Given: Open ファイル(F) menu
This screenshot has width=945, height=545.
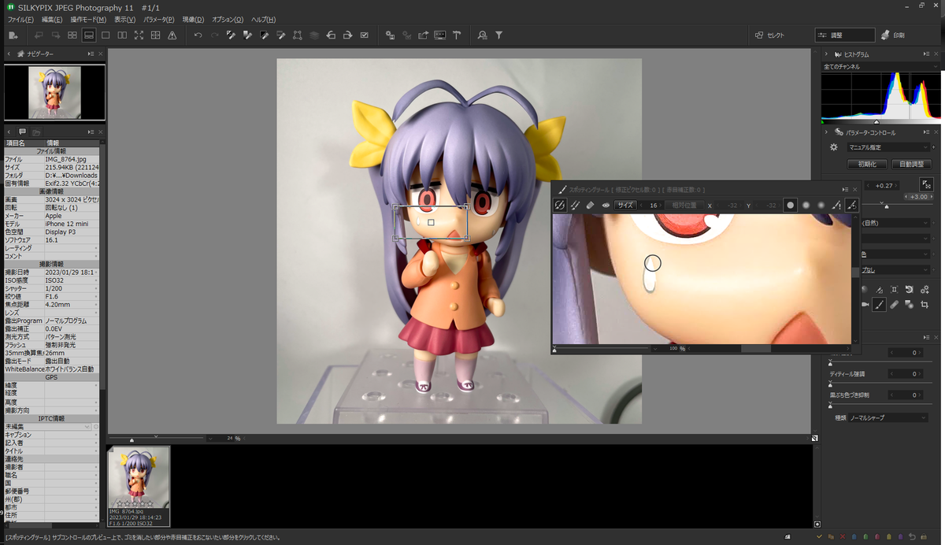Looking at the screenshot, I should (20, 19).
